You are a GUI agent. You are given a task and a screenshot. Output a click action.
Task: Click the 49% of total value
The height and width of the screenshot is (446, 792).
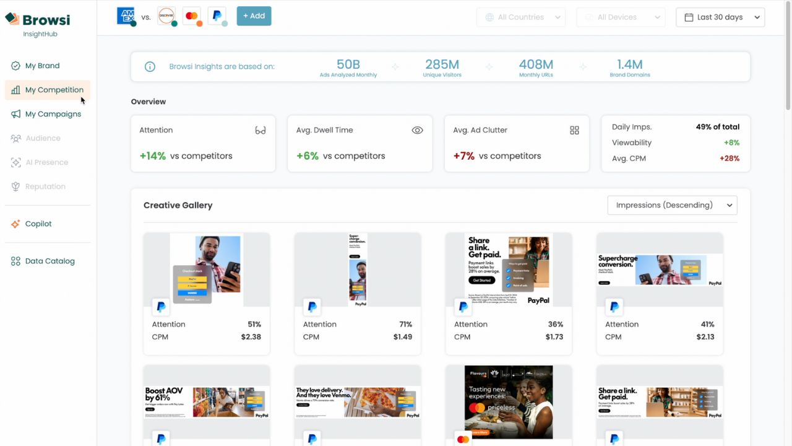[x=718, y=127]
